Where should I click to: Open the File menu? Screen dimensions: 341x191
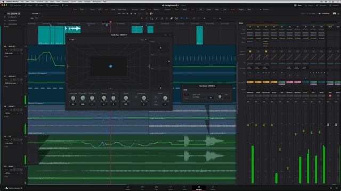[22, 2]
